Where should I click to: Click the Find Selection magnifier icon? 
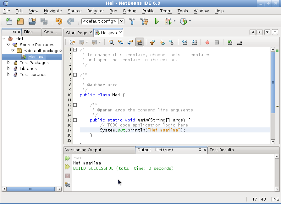pyautogui.click(x=111, y=42)
